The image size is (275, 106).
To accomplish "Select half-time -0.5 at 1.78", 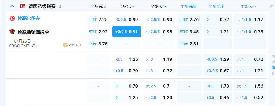I will click(x=218, y=86).
